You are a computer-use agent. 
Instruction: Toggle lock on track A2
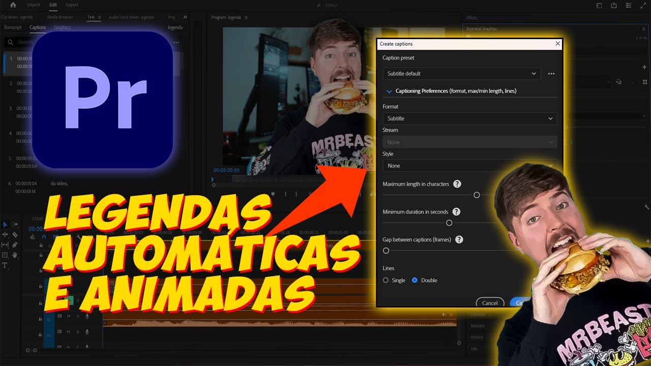[41, 319]
